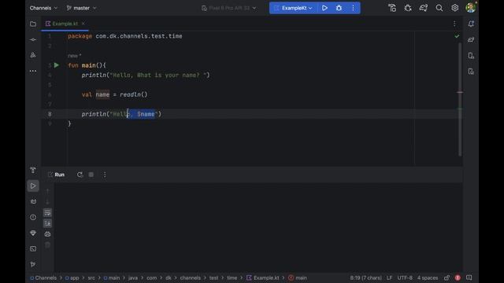Open the Problems tool window icon

tap(33, 217)
